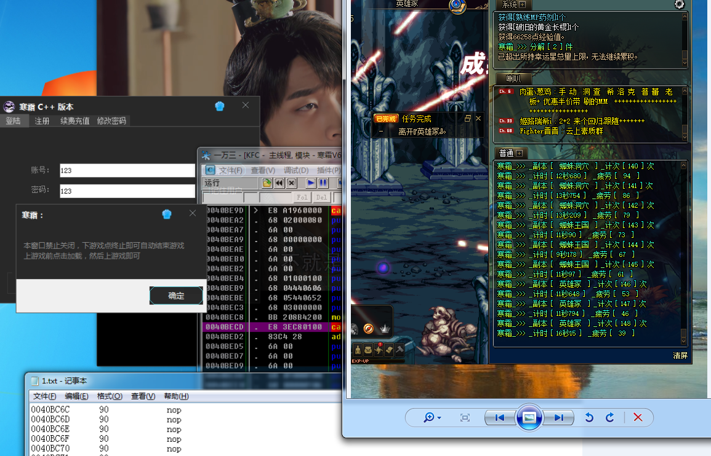Open 查看(V) menu in Notepad
Image resolution: width=711 pixels, height=456 pixels.
143,396
